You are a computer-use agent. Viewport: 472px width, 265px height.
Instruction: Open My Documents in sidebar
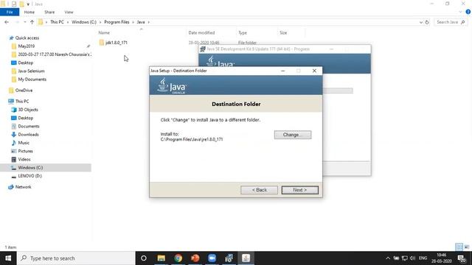[32, 79]
